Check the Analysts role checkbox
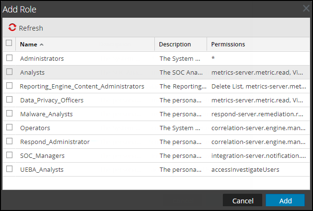 coord(9,72)
